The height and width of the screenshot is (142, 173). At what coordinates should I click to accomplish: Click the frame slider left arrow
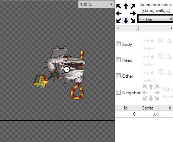[118, 29]
